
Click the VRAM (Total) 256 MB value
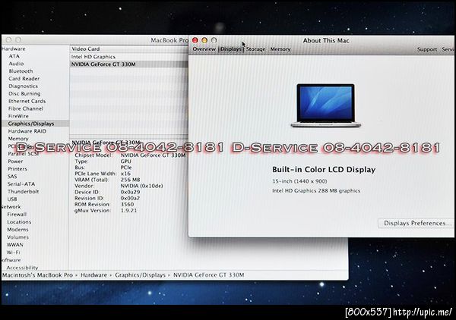(130, 180)
